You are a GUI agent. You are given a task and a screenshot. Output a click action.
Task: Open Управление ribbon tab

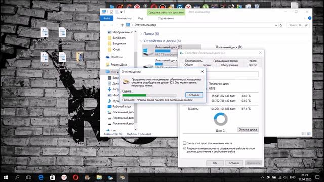(x=166, y=18)
